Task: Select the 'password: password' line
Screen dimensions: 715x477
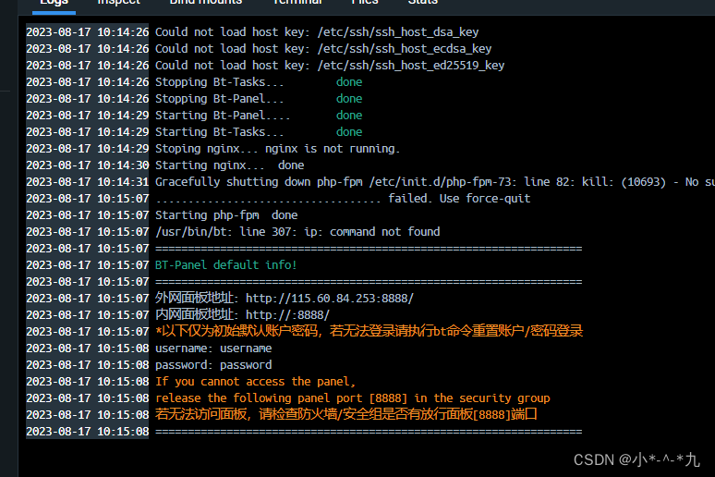Action: (x=213, y=365)
